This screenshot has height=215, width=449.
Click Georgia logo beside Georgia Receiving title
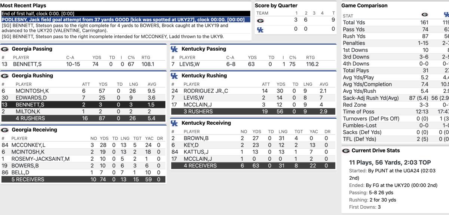click(x=5, y=130)
